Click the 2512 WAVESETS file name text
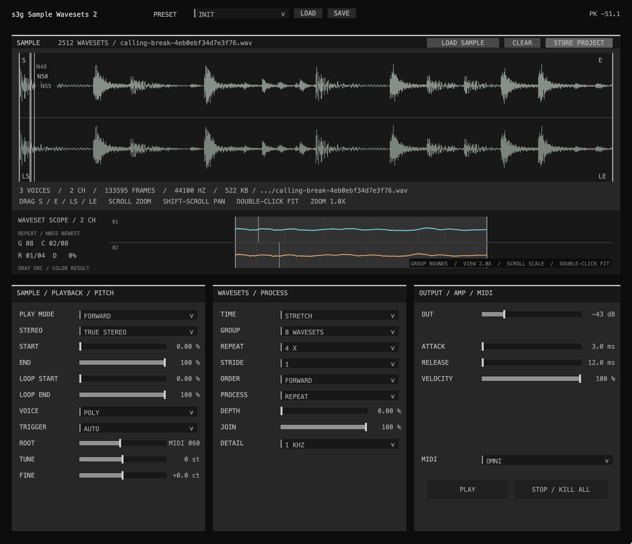 (155, 43)
